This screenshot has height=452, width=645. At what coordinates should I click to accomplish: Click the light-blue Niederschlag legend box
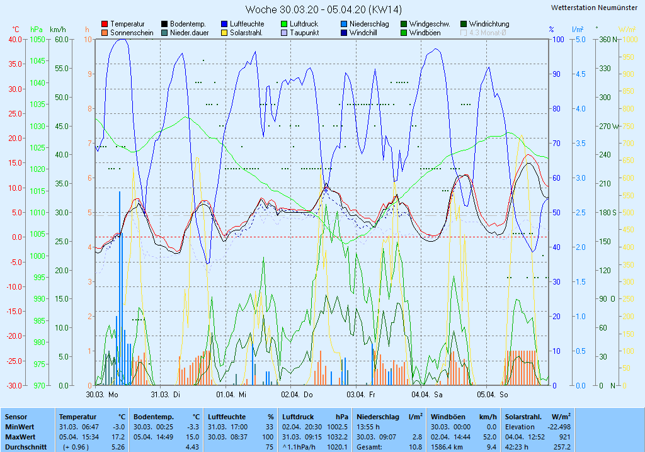pyautogui.click(x=344, y=24)
